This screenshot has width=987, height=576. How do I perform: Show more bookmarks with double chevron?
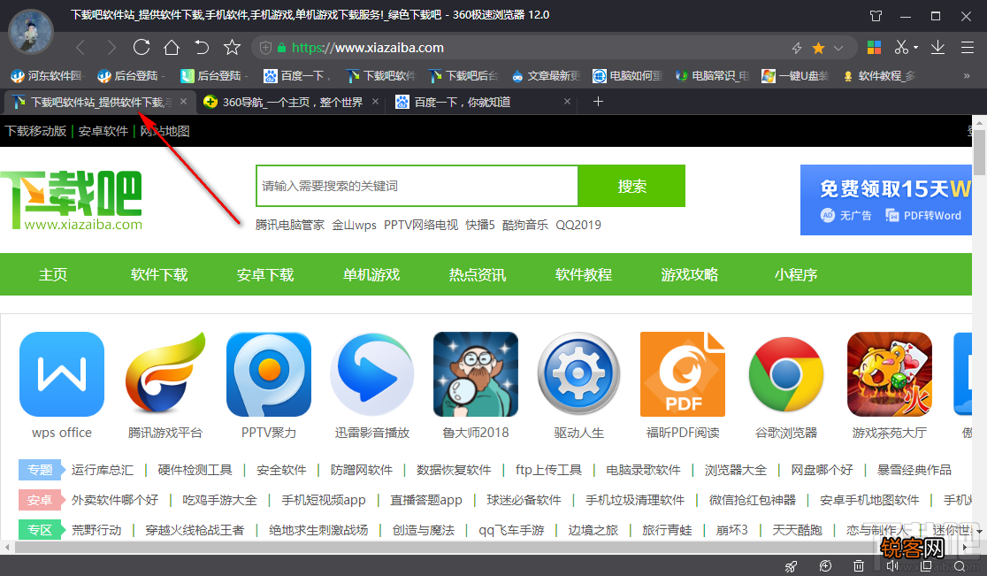pos(967,75)
